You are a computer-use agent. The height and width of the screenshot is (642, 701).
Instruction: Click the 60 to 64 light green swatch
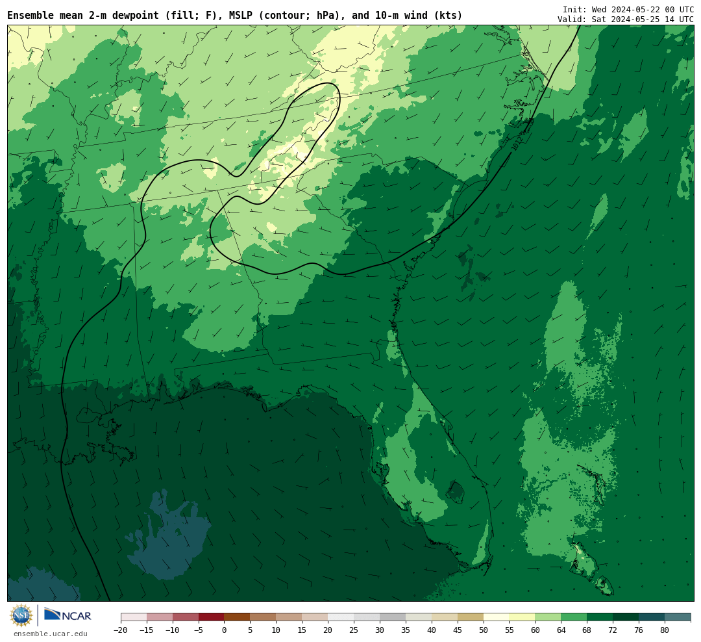(x=548, y=617)
